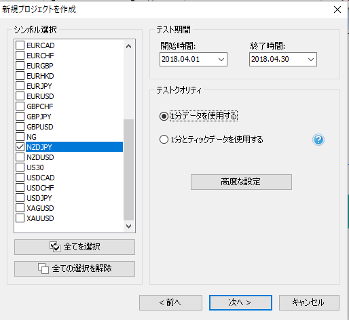Check the EURHKD checkbox
Screen dimensions: 349x320
(x=20, y=75)
